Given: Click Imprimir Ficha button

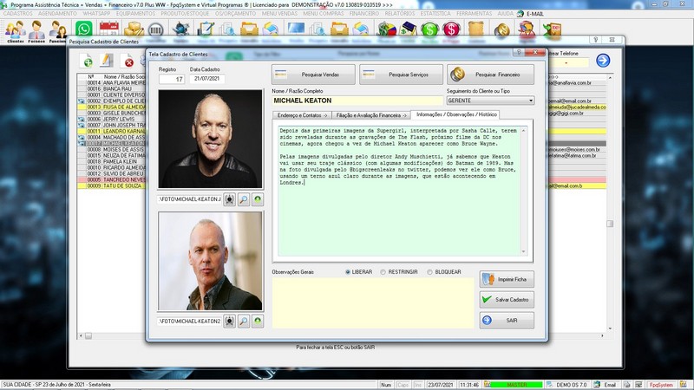Looking at the screenshot, I should point(507,279).
